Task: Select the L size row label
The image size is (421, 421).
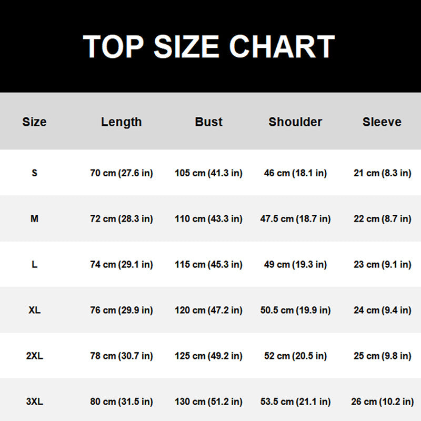Action: (x=34, y=265)
